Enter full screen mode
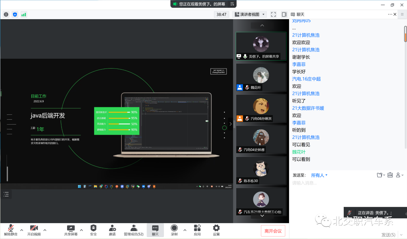 (x=274, y=14)
